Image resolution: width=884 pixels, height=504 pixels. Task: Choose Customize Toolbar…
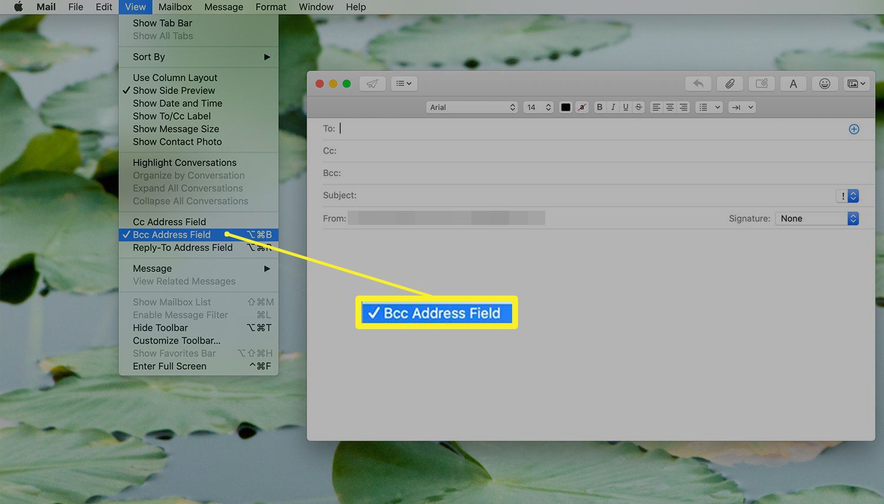click(x=199, y=341)
